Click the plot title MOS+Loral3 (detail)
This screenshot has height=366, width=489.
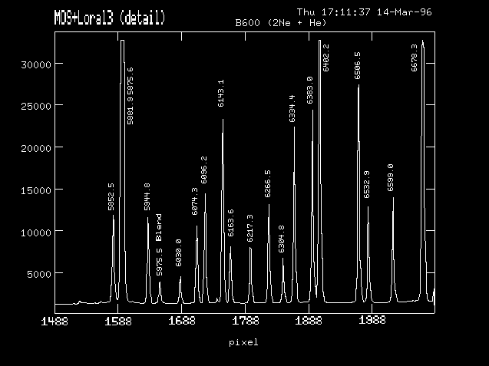(x=110, y=18)
